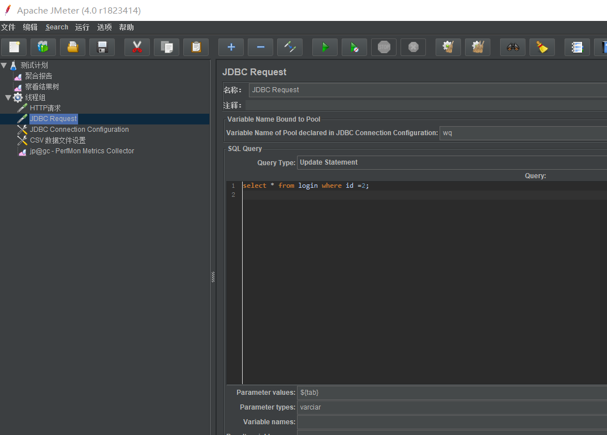The width and height of the screenshot is (607, 435).
Task: Click the Cut scissors icon
Action: click(x=137, y=47)
